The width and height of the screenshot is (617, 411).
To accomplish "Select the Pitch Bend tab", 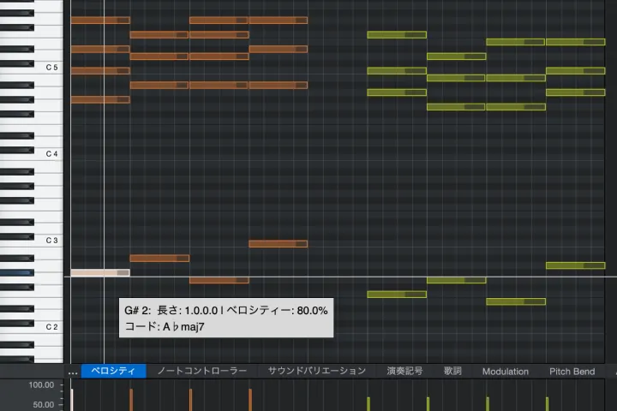I will (572, 372).
